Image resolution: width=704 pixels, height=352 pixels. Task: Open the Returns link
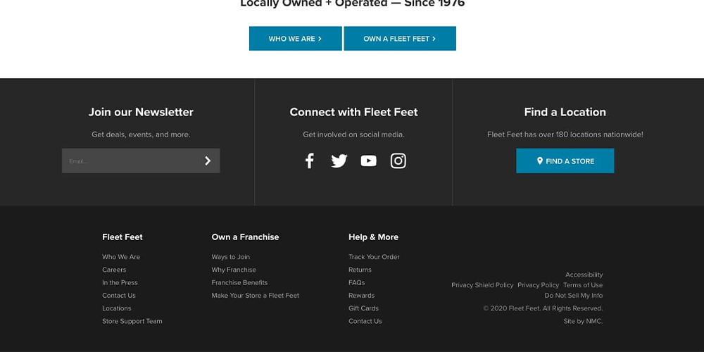pyautogui.click(x=360, y=270)
